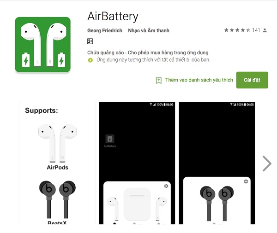The height and width of the screenshot is (233, 277).
Task: Show next screenshots with right chevron
Action: pyautogui.click(x=267, y=163)
